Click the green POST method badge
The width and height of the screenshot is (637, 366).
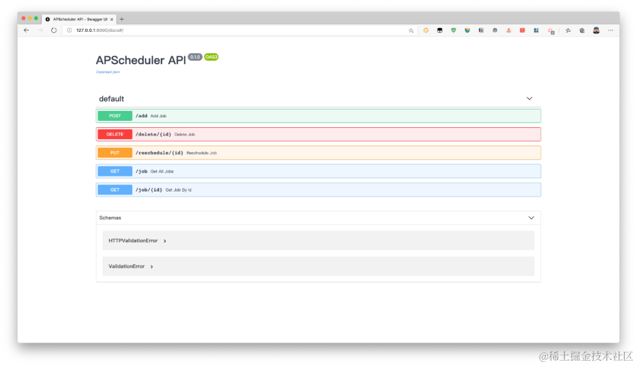coord(115,116)
